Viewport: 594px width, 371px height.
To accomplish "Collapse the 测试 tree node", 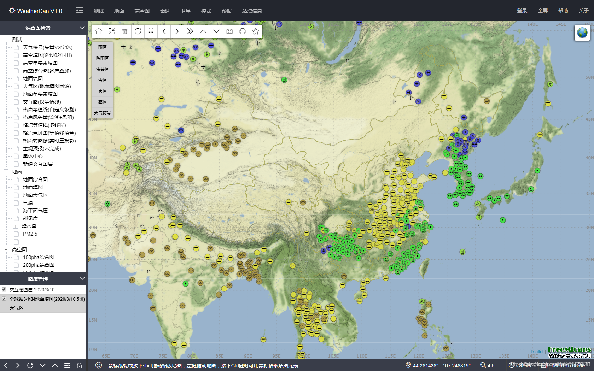I will (6, 40).
